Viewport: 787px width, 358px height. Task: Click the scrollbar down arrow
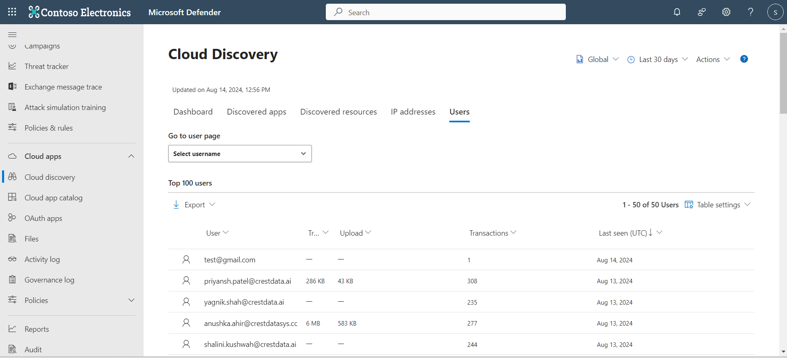(x=783, y=351)
